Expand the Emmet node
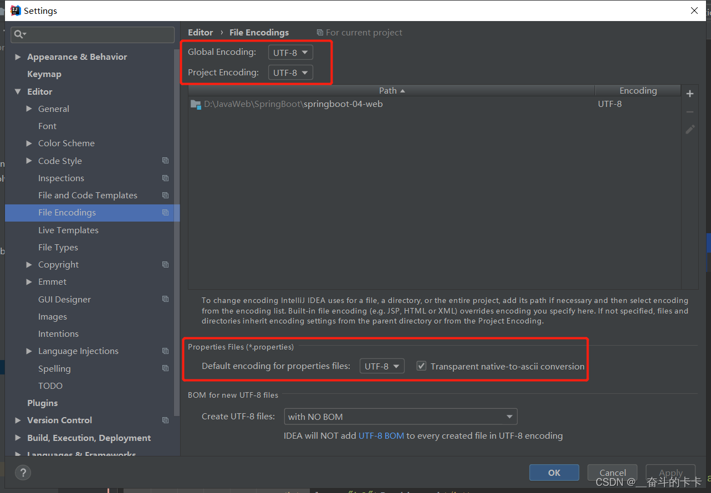The image size is (711, 493). 29,281
